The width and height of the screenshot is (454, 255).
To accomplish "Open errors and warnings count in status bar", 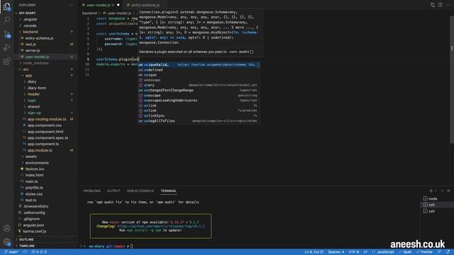I will click(39, 252).
